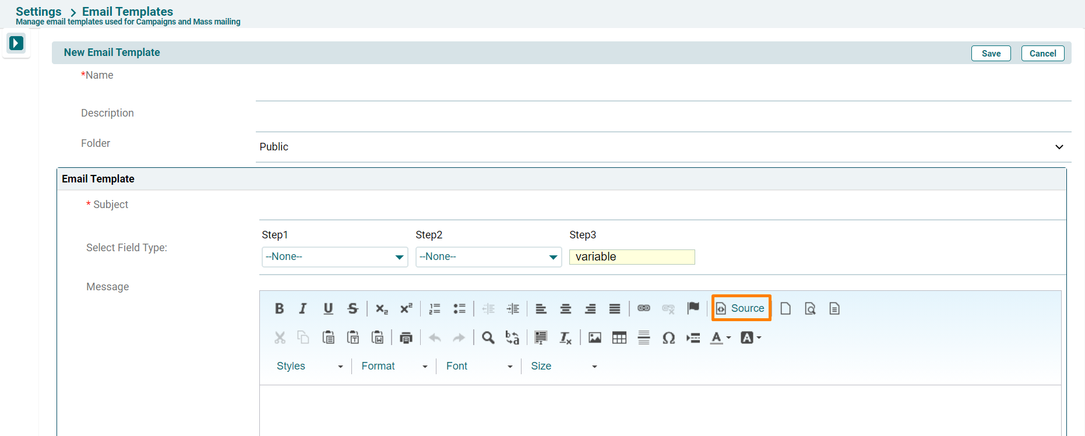Screen dimensions: 1085x436
Task: Go to Settings via breadcrumb link
Action: (x=38, y=12)
